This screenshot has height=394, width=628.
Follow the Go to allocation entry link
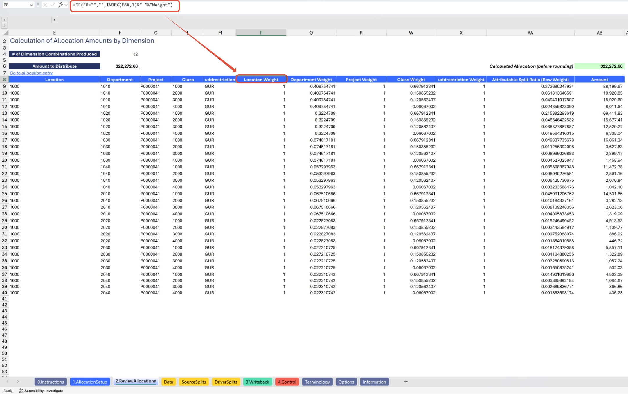tap(31, 73)
